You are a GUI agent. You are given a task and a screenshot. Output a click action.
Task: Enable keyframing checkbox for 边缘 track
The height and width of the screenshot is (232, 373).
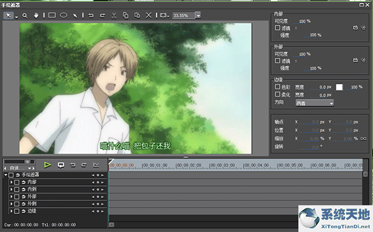[17, 211]
